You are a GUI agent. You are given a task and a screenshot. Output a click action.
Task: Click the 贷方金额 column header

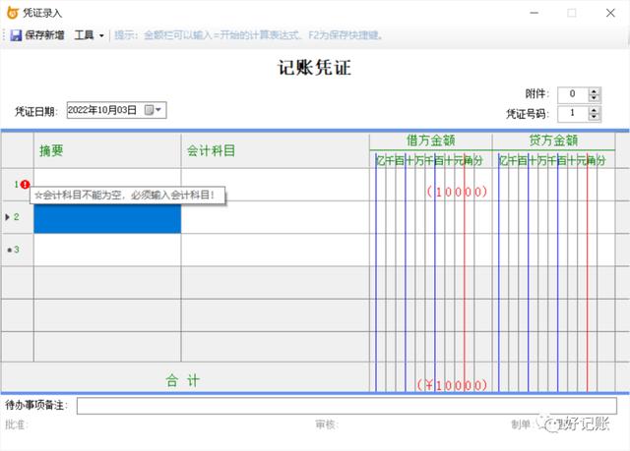(x=553, y=141)
